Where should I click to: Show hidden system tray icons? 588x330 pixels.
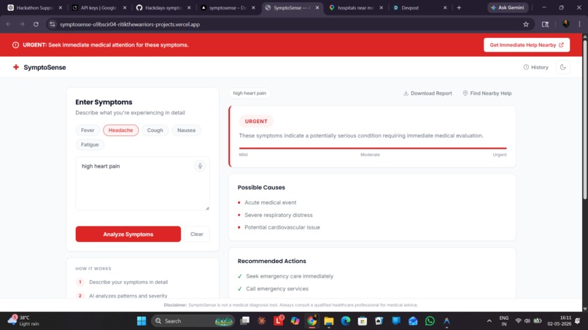point(489,321)
